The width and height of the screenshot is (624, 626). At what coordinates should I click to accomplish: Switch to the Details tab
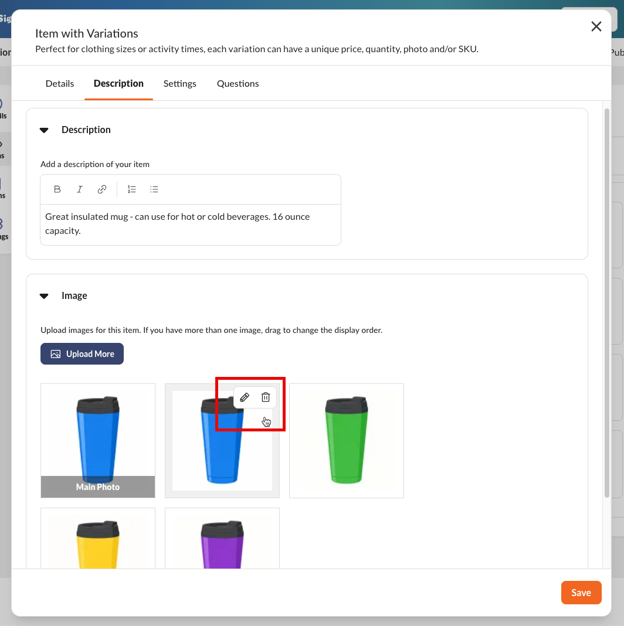tap(60, 83)
